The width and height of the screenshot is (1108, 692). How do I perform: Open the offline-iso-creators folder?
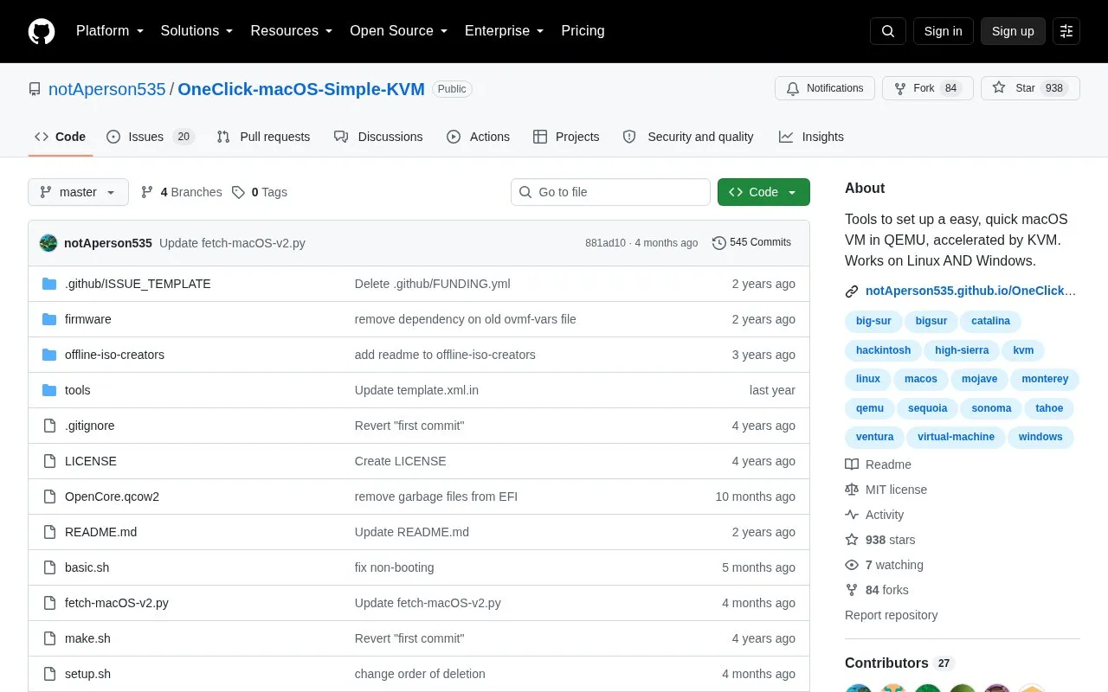[114, 355]
